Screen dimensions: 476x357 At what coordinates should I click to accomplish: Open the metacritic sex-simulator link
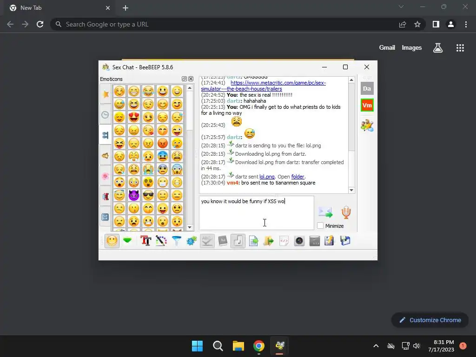263,86
